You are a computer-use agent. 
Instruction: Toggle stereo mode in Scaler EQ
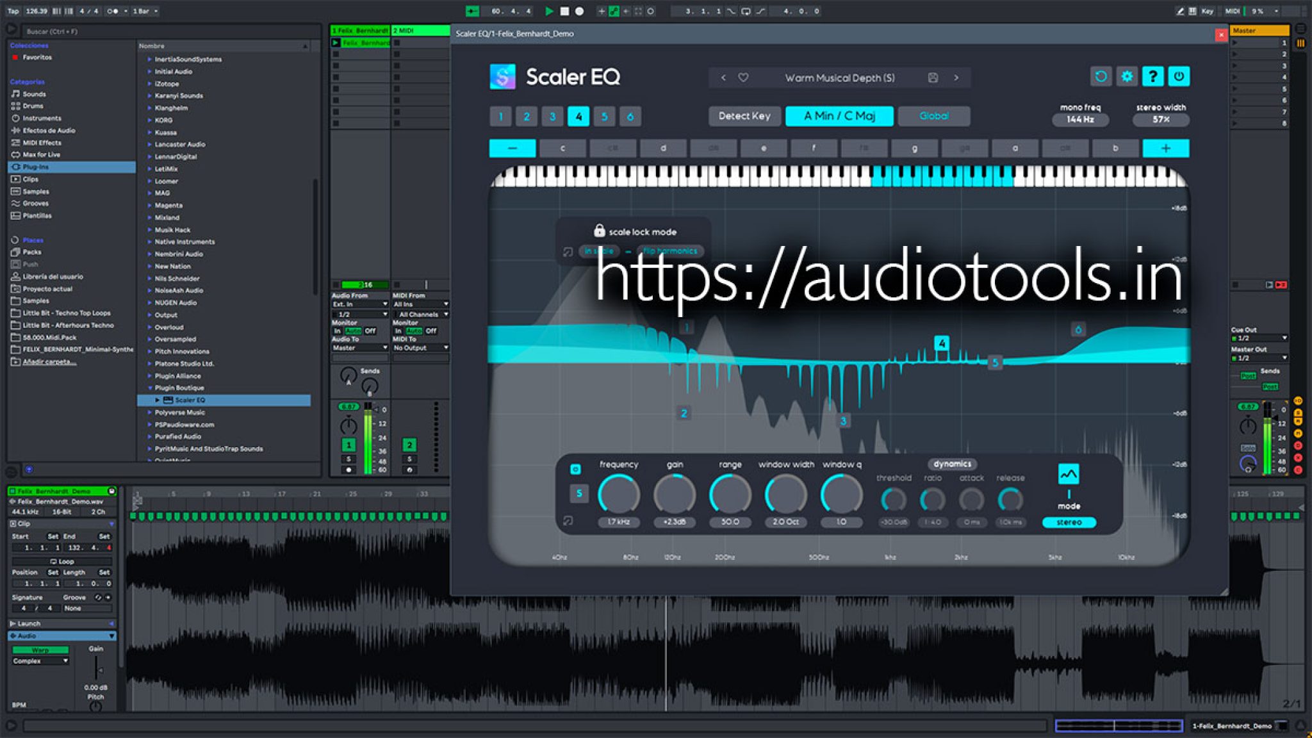click(1070, 523)
